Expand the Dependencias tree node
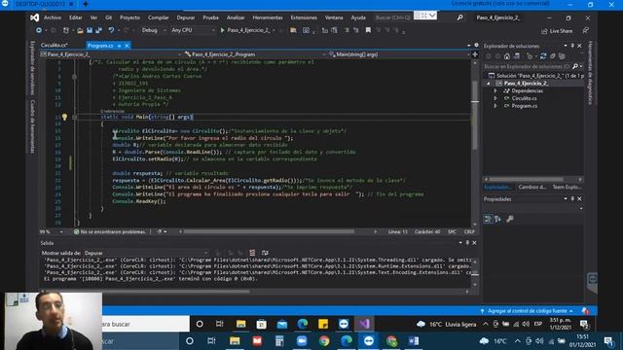 [495, 90]
